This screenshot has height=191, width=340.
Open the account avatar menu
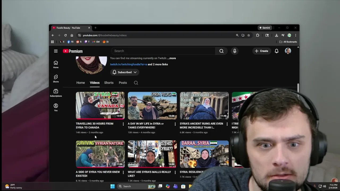pyautogui.click(x=288, y=51)
